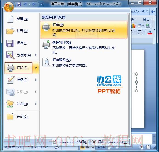Expand the 另存为(A) submenu arrow
Image resolution: width=159 pixels, height=152 pixels.
[x=36, y=55]
